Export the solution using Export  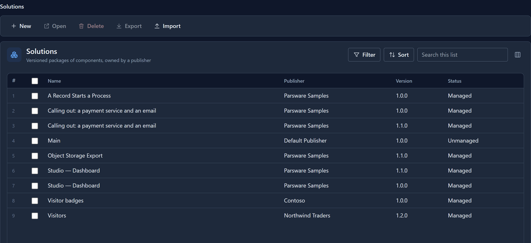(129, 26)
